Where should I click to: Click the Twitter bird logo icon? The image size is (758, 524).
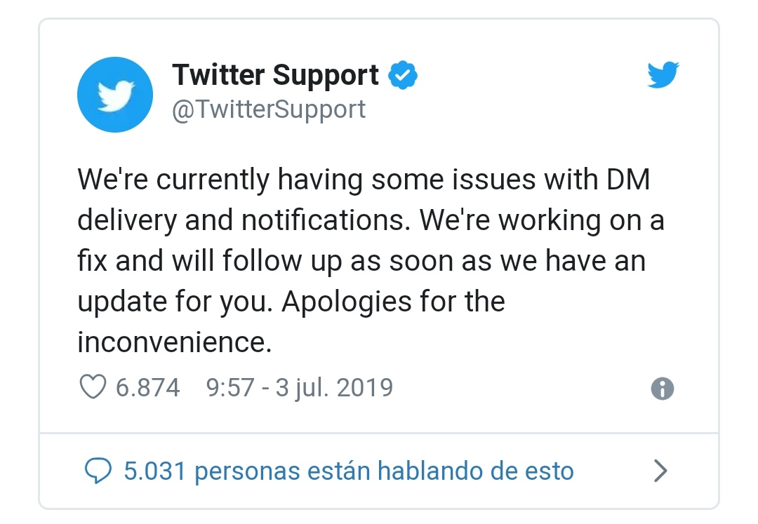(x=663, y=74)
